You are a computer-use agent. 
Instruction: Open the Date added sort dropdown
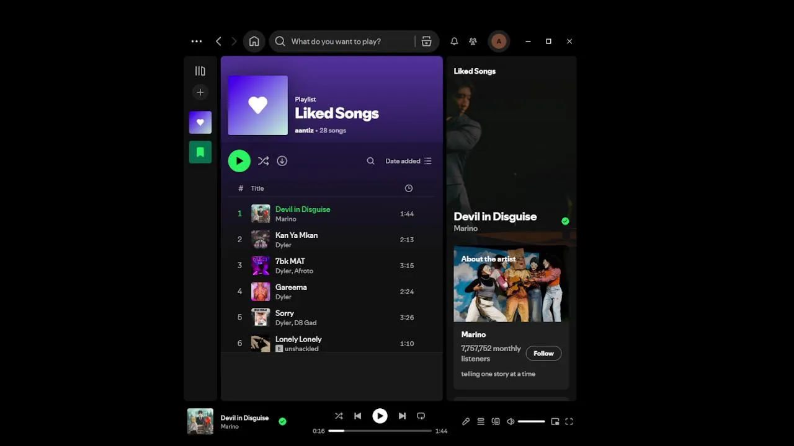pos(408,161)
